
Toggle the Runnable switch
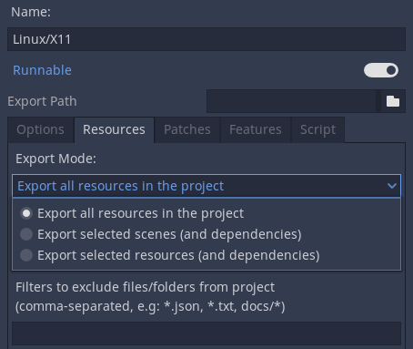point(381,70)
